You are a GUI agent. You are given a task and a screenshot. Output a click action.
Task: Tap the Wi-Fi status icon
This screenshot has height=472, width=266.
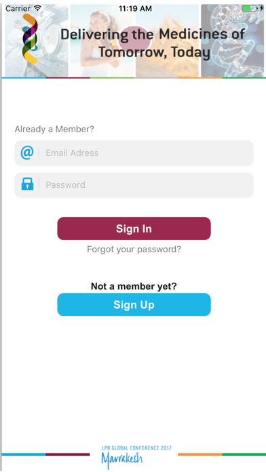[37, 8]
